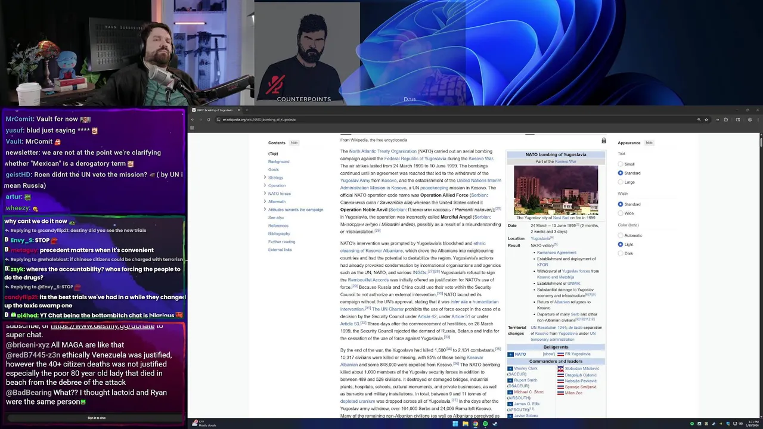Expand the Aftermath contents section

pos(265,201)
